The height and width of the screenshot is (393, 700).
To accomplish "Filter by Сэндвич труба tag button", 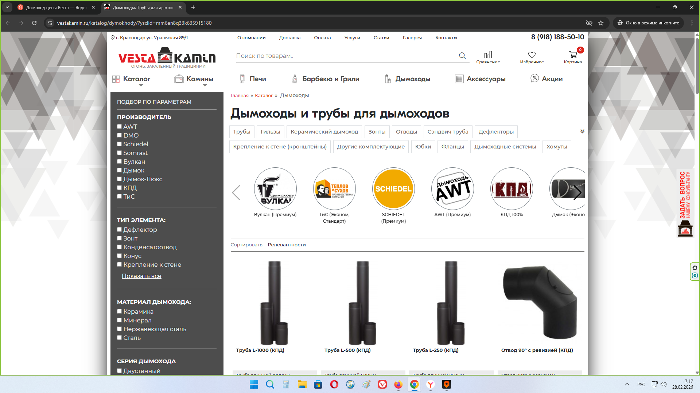I will pyautogui.click(x=448, y=132).
